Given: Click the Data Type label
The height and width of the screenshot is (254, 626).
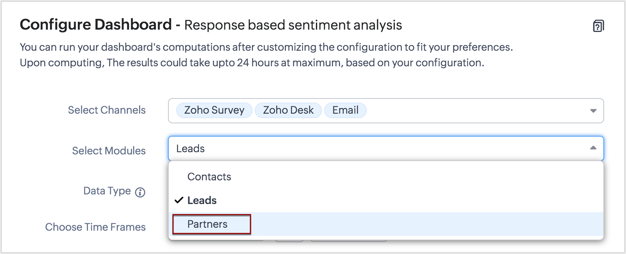Looking at the screenshot, I should click(107, 191).
